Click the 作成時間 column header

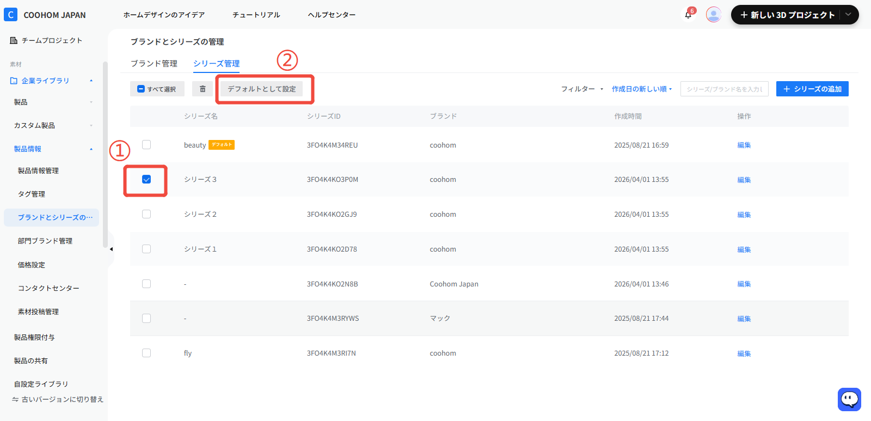[x=628, y=116]
